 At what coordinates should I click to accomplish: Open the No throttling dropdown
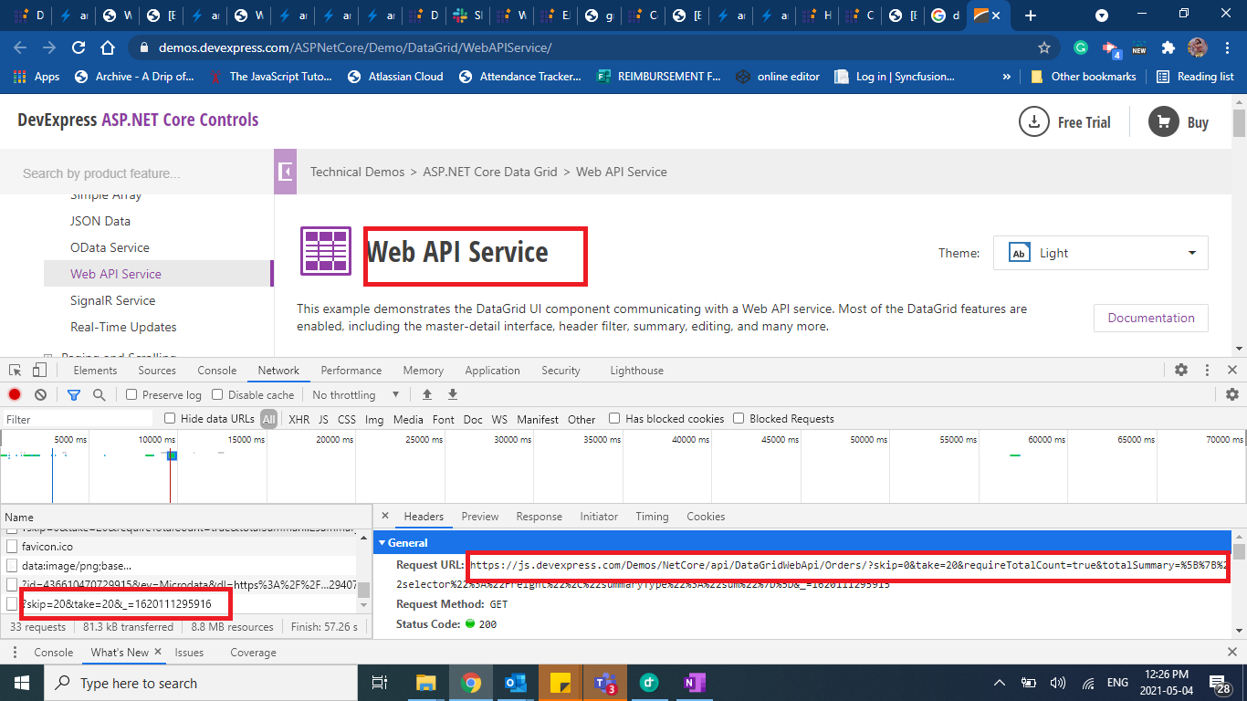[356, 394]
